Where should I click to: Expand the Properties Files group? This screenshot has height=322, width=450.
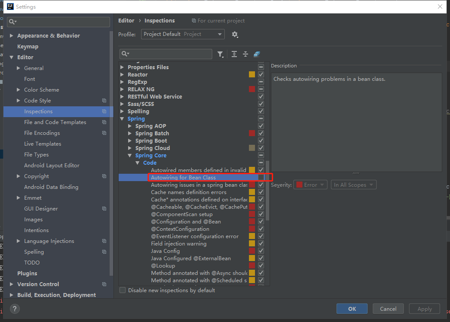(x=122, y=67)
